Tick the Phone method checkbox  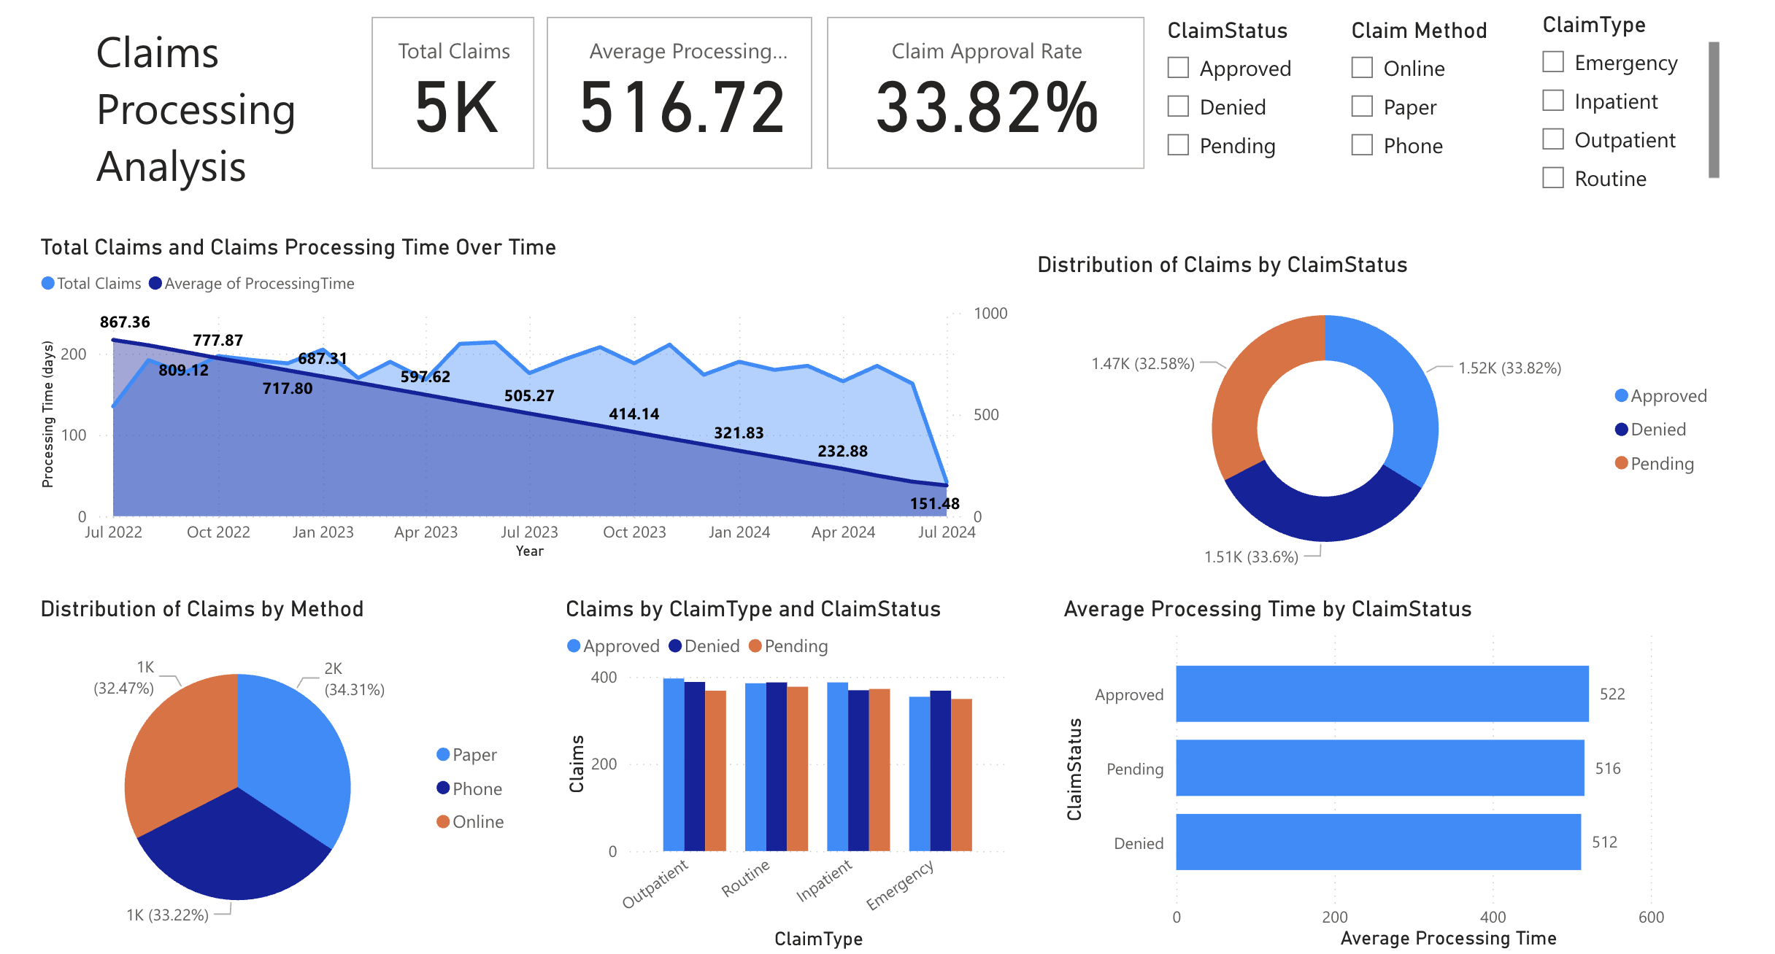coord(1362,146)
